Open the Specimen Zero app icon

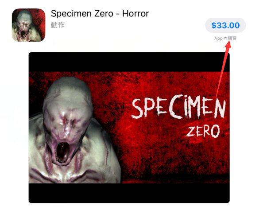28,25
